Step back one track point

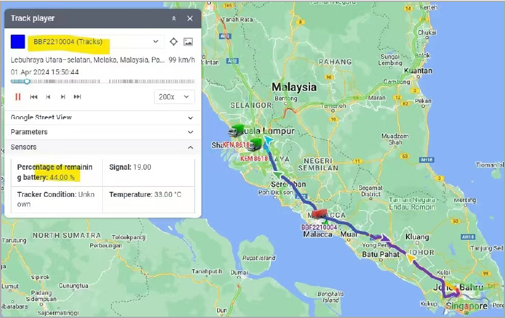pos(49,97)
